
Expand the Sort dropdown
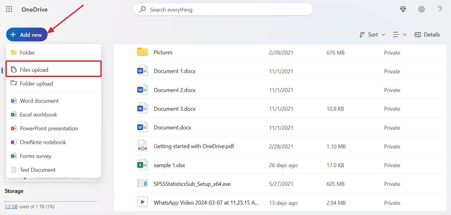372,35
